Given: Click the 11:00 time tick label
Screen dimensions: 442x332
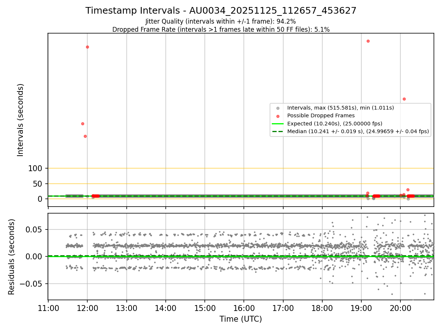Looking at the screenshot, I should coord(48,308).
